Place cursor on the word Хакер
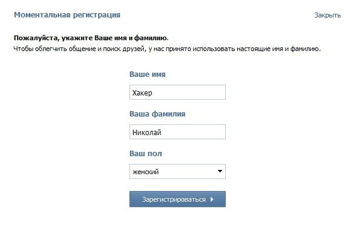 pyautogui.click(x=142, y=92)
